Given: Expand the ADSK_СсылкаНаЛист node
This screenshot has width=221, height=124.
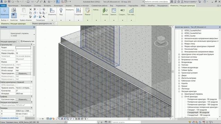Looking at the screenshot, I should 182,31.
